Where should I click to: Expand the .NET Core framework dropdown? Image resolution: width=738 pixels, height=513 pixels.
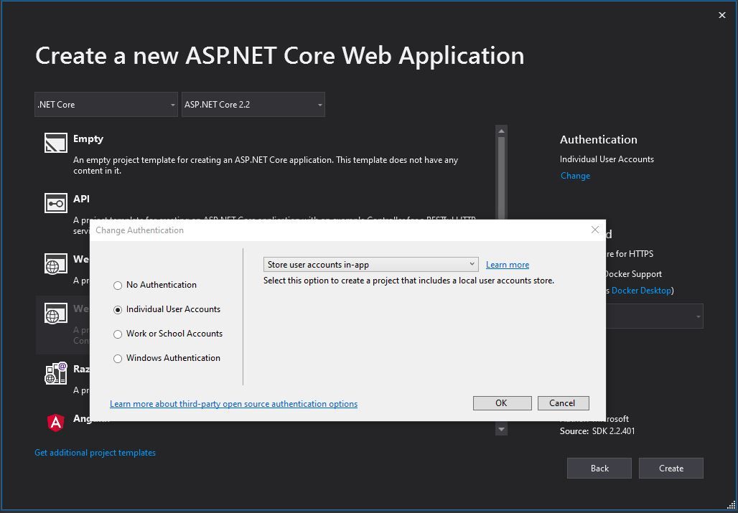[x=106, y=105]
